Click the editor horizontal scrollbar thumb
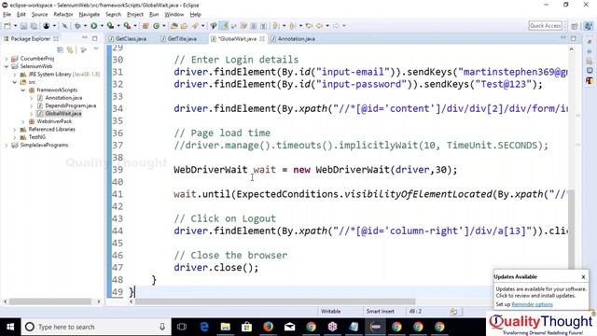This screenshot has height=336, width=597. click(x=274, y=301)
